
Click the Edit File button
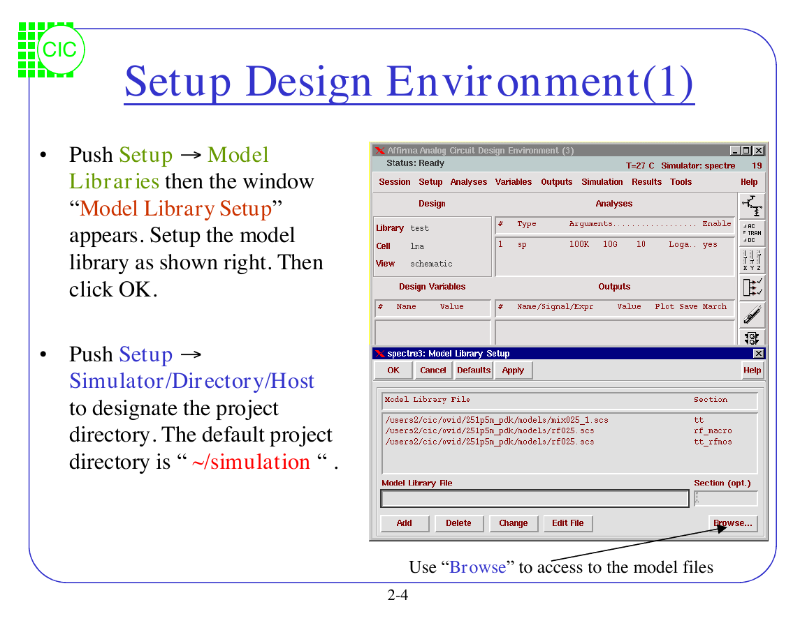pos(567,523)
